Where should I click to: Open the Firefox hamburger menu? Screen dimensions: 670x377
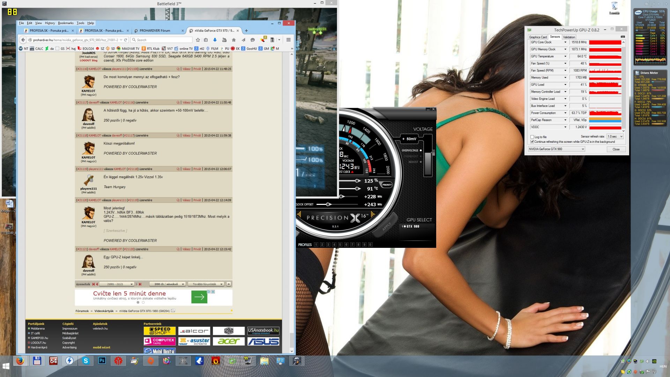(x=289, y=40)
